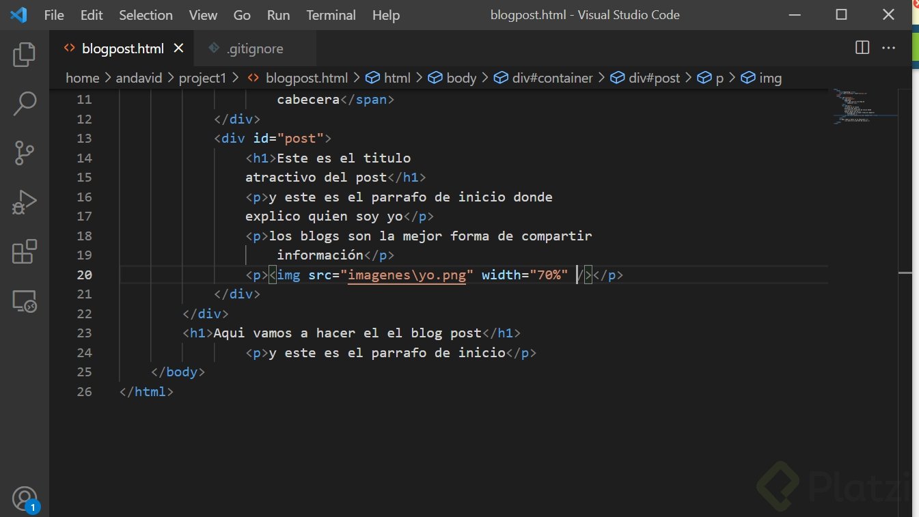Open the Source Control view

coord(25,153)
